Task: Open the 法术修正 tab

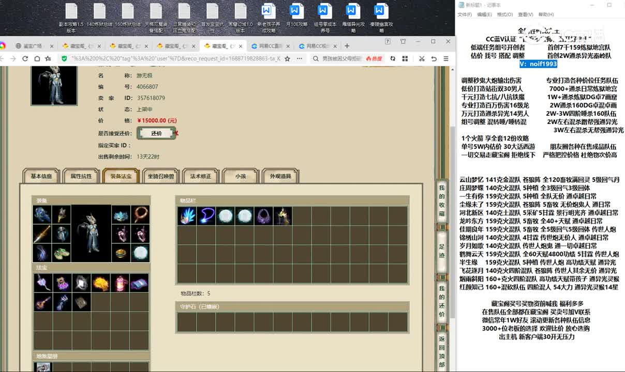Action: point(201,176)
